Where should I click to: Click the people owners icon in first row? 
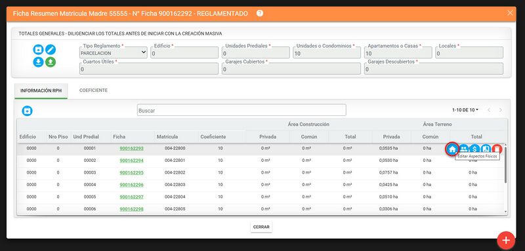coord(464,149)
